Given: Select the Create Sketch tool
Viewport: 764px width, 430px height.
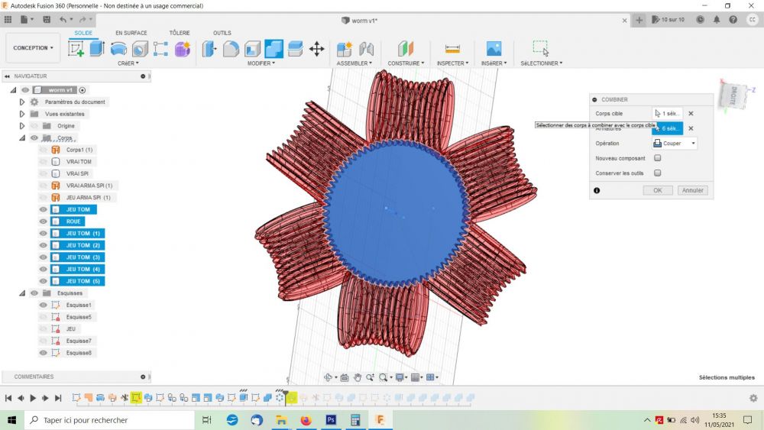Looking at the screenshot, I should tap(76, 49).
